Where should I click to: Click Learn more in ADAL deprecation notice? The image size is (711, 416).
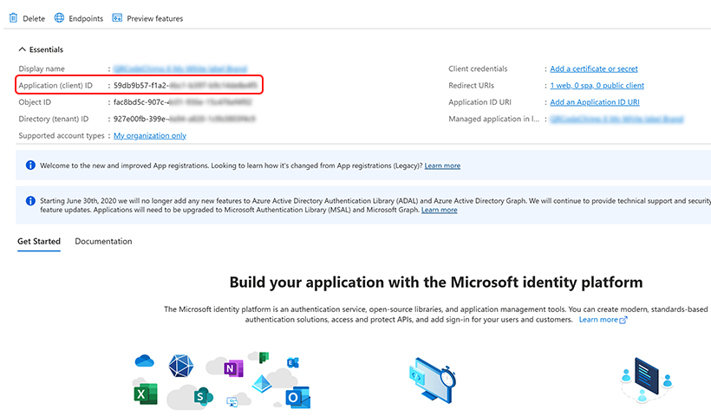pos(439,210)
